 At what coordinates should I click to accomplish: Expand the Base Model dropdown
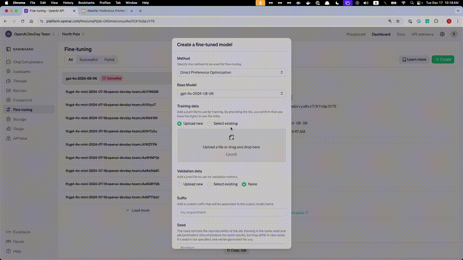231,94
